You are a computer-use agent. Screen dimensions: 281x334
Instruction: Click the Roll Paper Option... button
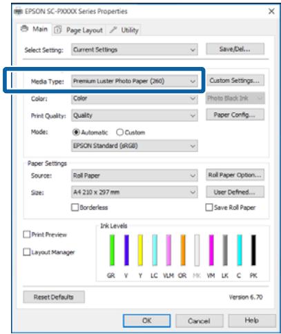(x=235, y=175)
